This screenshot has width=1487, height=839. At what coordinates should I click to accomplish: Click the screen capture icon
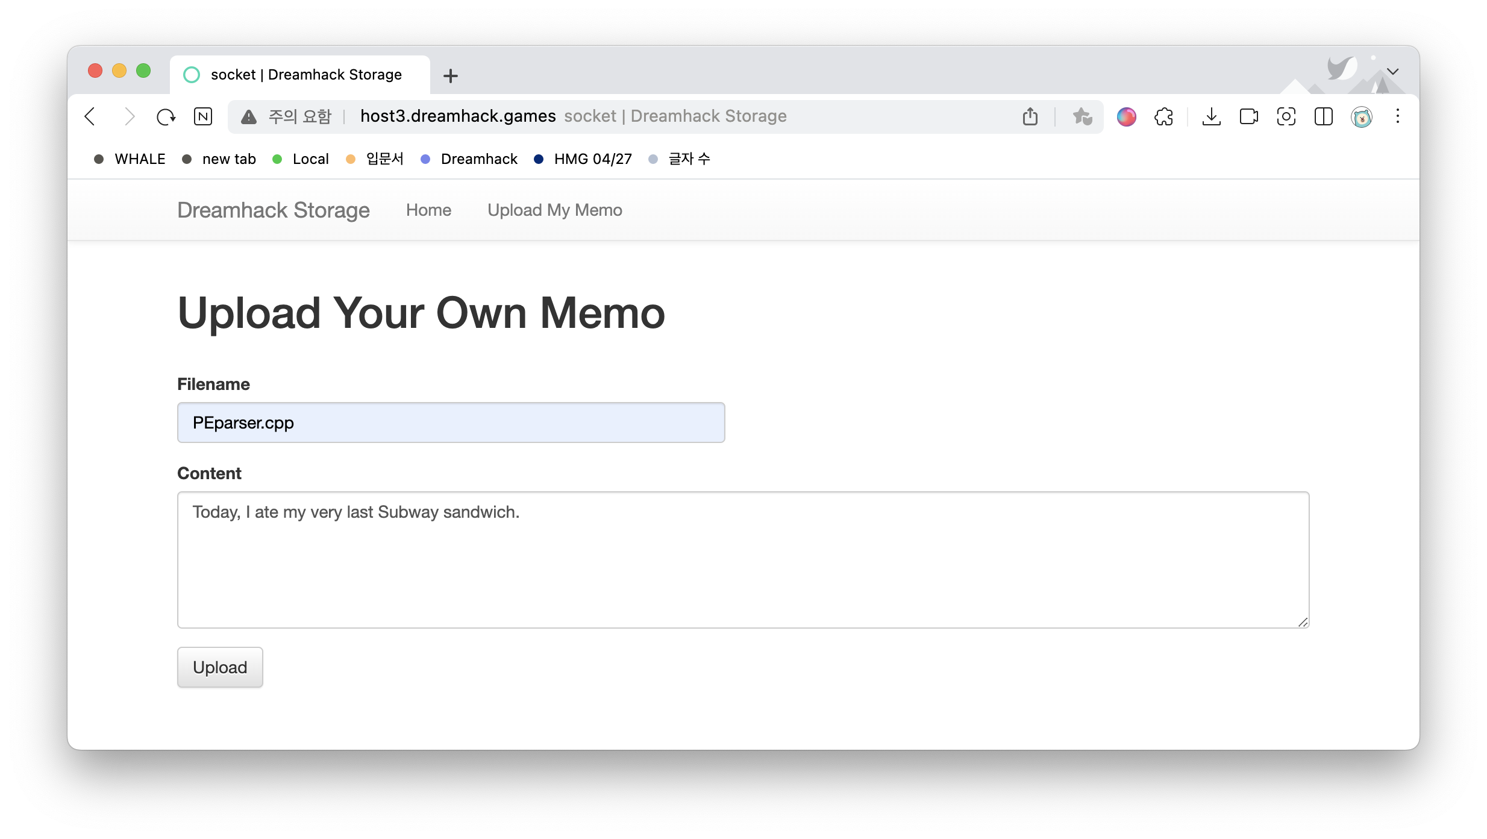(x=1286, y=116)
